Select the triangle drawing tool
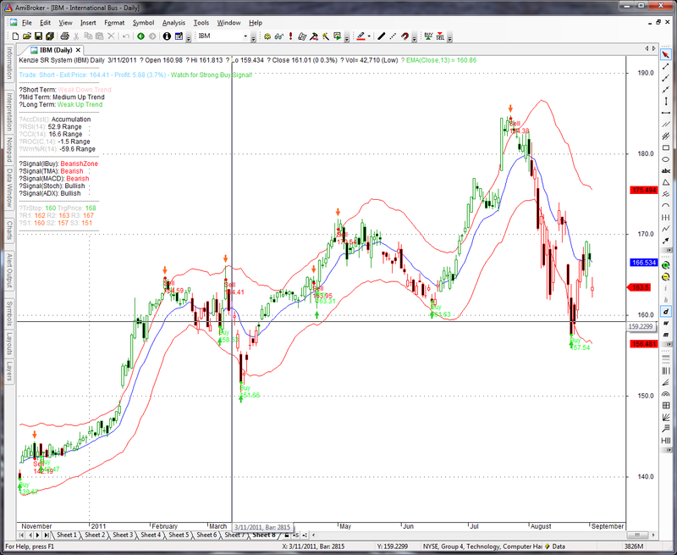The height and width of the screenshot is (555, 677). click(666, 182)
